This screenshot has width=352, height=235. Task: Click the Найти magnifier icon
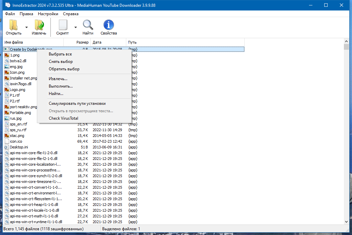click(88, 25)
